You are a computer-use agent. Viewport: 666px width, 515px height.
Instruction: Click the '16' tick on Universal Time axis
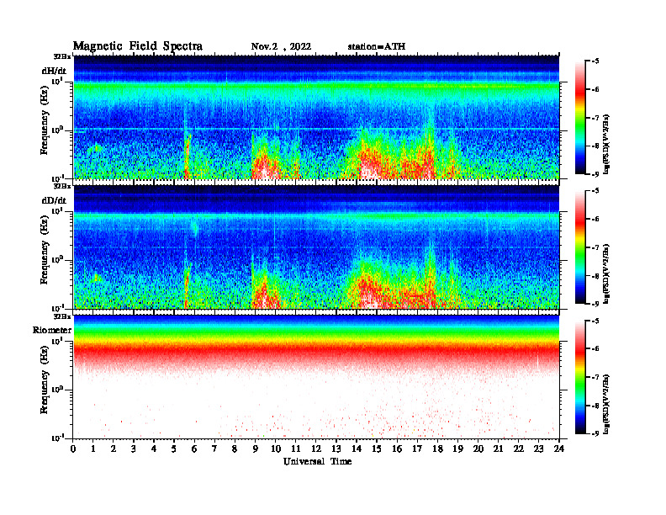coord(397,449)
